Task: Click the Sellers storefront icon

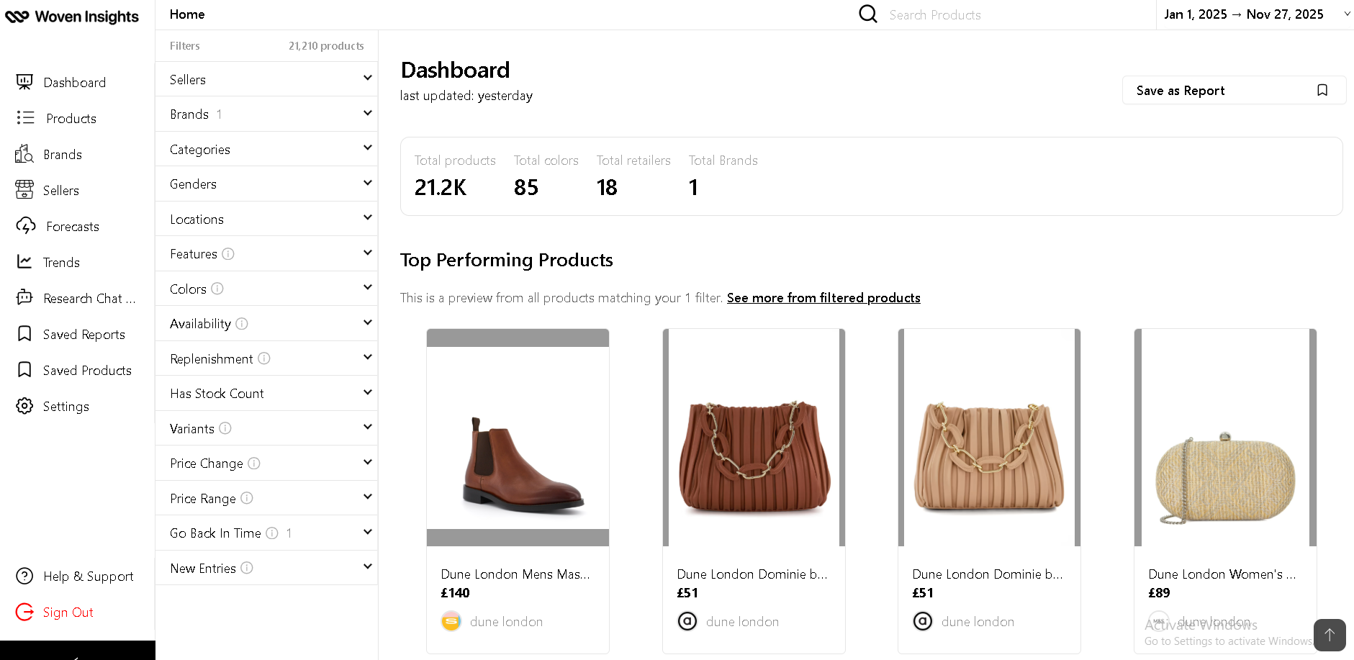Action: pyautogui.click(x=24, y=190)
